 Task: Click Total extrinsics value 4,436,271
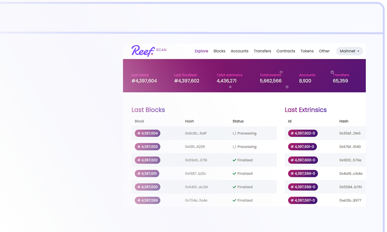click(x=227, y=81)
